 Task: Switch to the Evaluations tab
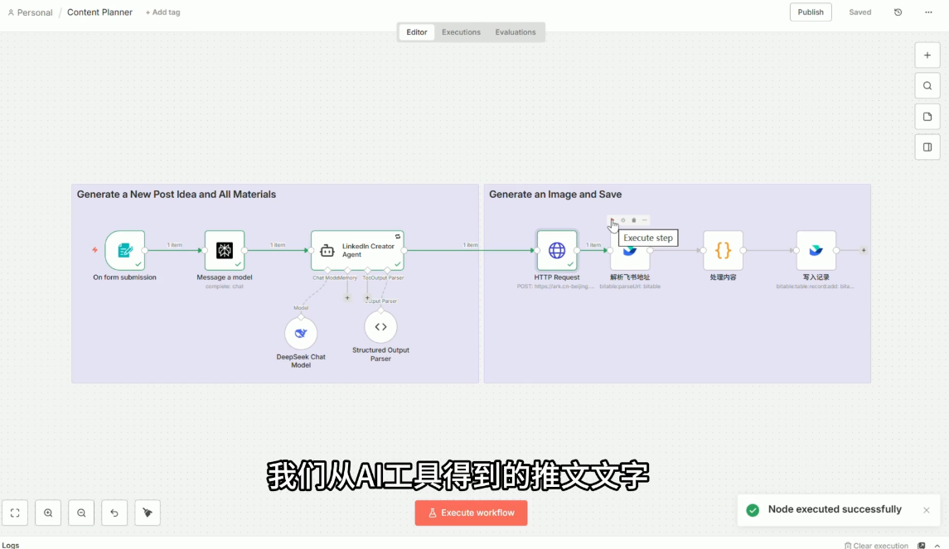click(x=516, y=32)
